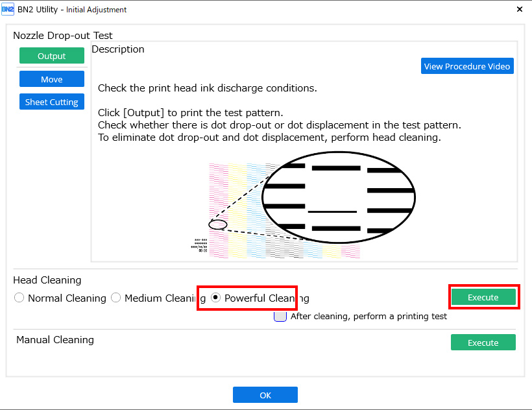The width and height of the screenshot is (532, 410).
Task: Click the Head Cleaning section label
Action: [x=47, y=280]
